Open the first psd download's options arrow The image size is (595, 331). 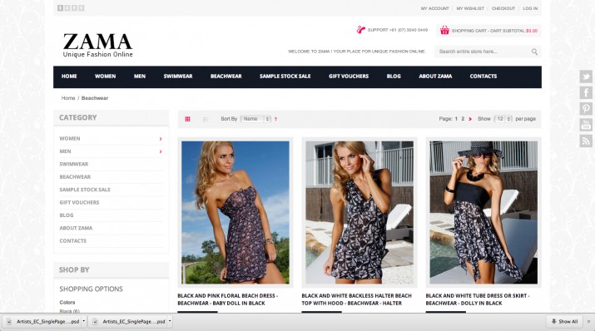pos(84,322)
